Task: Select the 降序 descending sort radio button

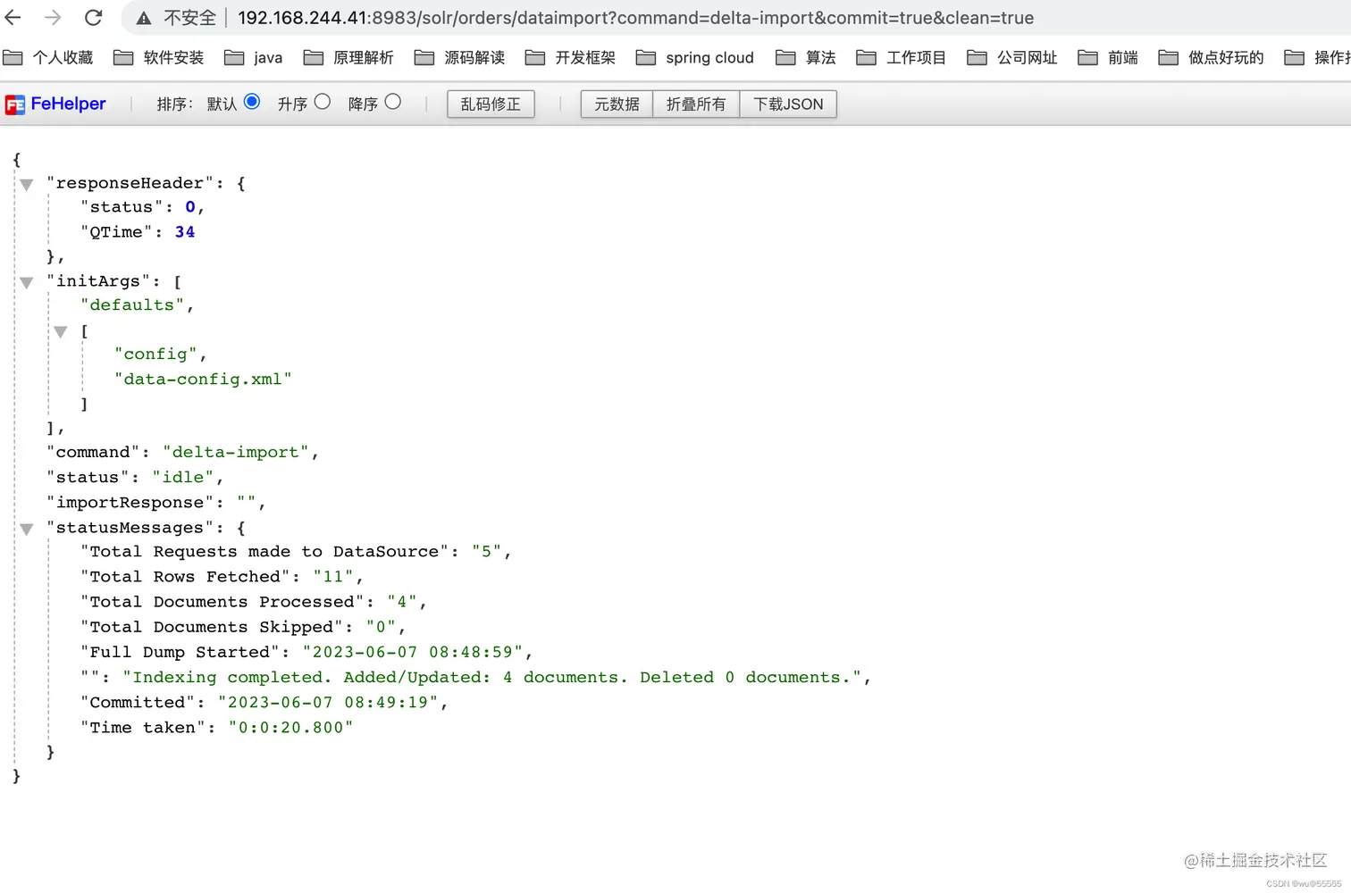Action: 393,102
